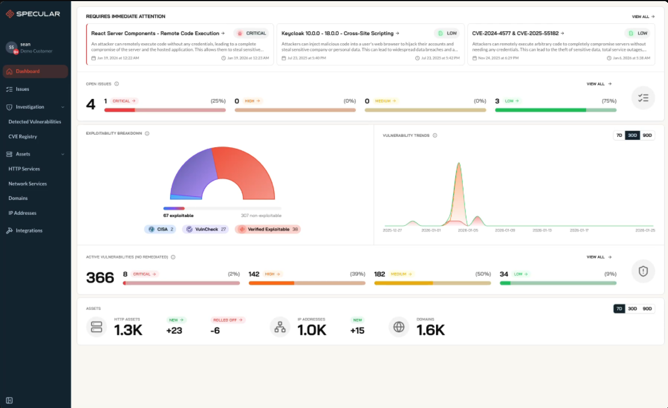Open CVE-2024-4577 & CVE-2025-55182 issue
Viewport: 668px width, 408px height.
[518, 33]
